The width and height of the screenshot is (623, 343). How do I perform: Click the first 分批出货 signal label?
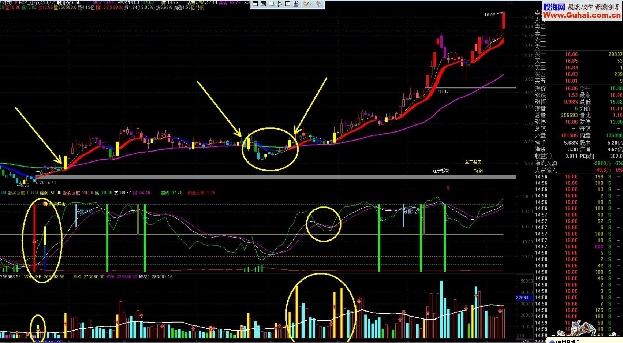tap(84, 211)
